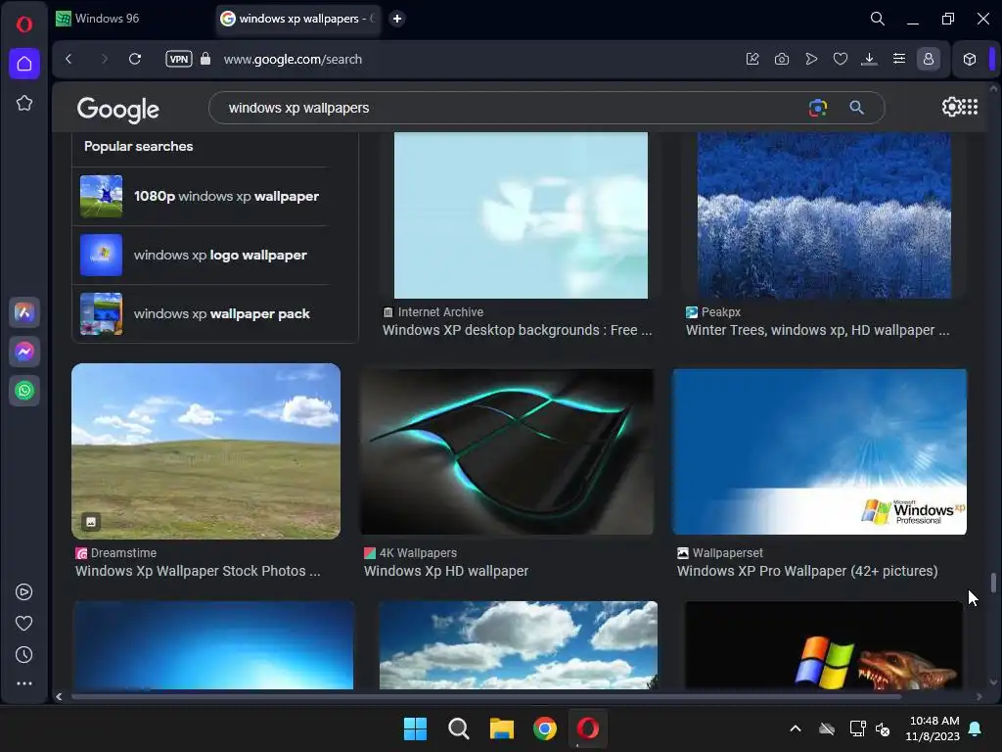Open Google quick settings gear

tap(950, 107)
